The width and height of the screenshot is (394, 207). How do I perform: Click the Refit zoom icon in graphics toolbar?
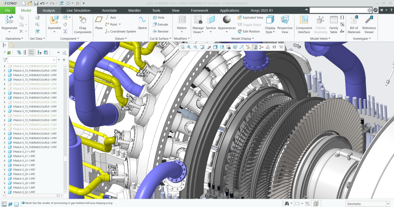pos(182,47)
